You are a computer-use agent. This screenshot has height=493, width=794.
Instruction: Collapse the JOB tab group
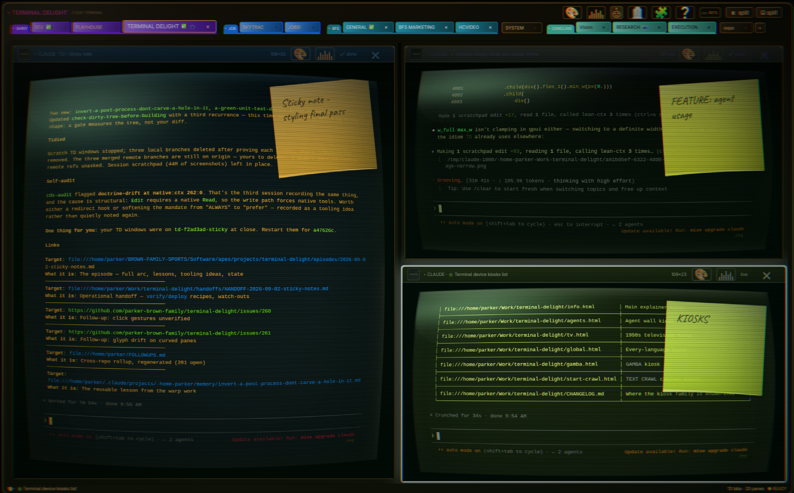click(231, 28)
